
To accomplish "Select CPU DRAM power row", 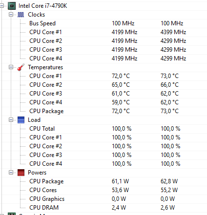I will 104,208.
